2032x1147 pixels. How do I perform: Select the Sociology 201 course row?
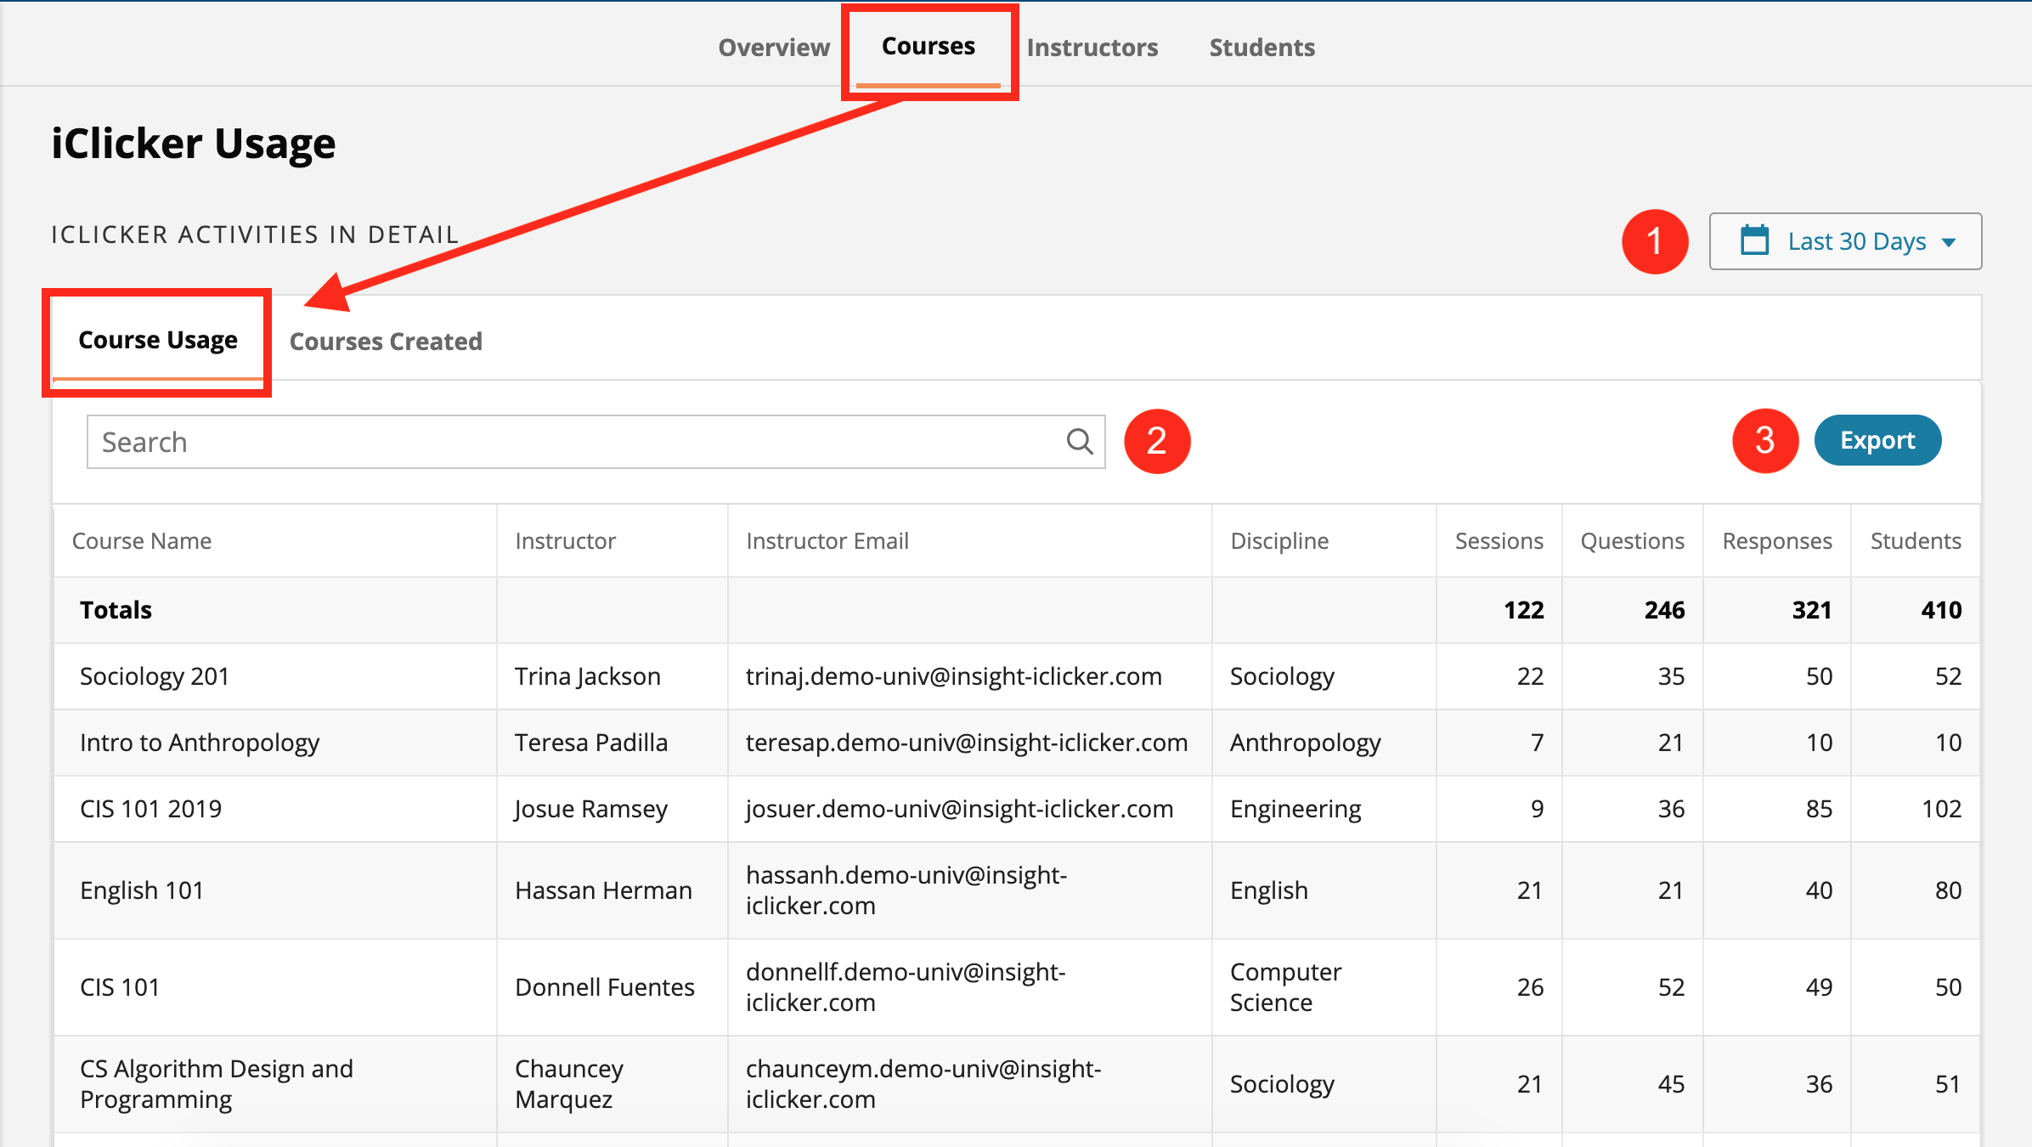tap(155, 675)
